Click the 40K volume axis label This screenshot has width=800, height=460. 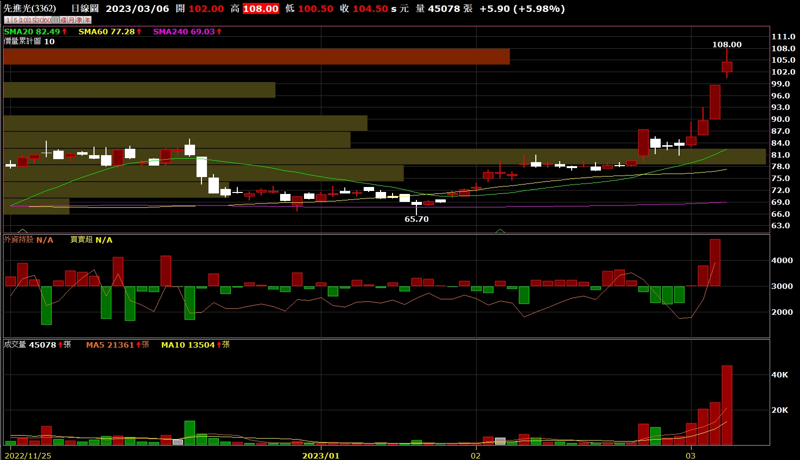point(780,374)
